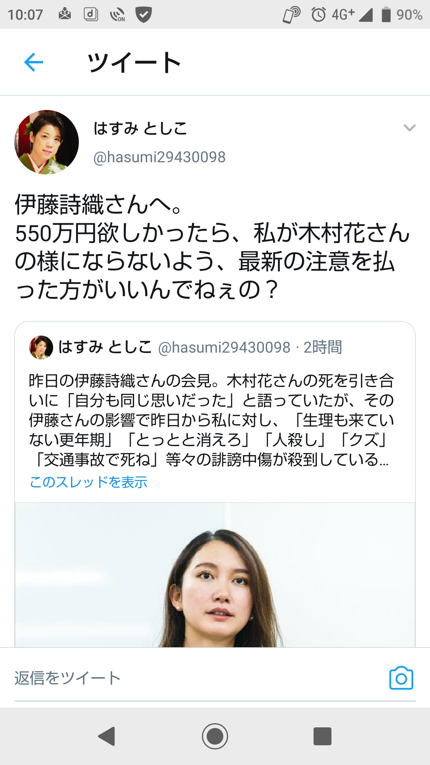
Task: Open the このスレッドを表示 link
Action: point(89,482)
